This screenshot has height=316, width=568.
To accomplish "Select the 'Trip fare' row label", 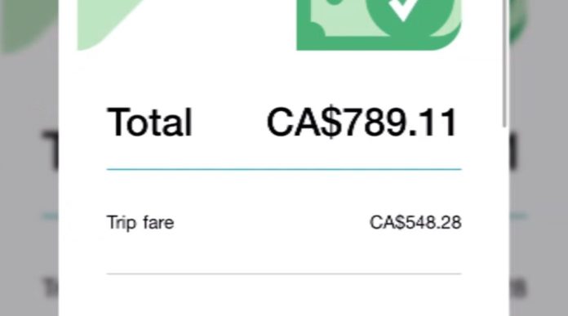I will [140, 222].
